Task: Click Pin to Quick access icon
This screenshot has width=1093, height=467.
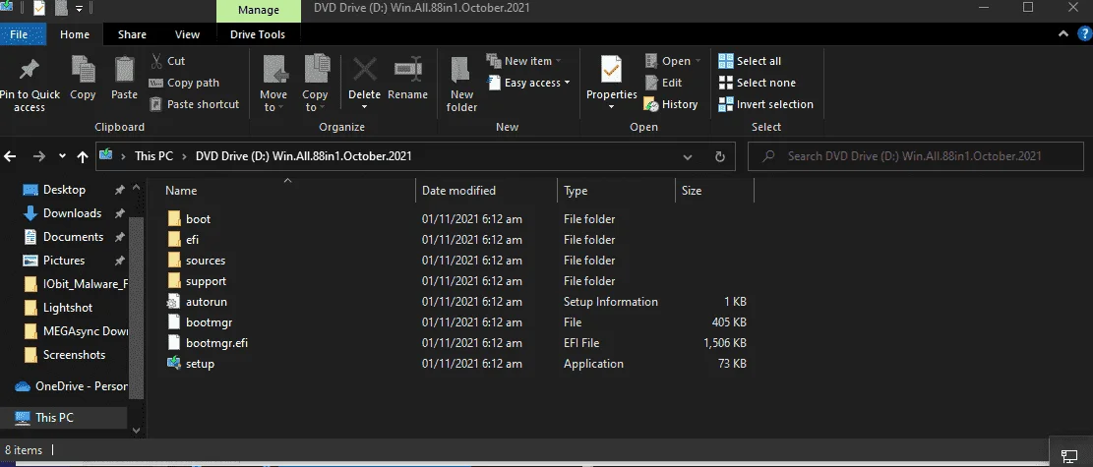Action: 29,71
